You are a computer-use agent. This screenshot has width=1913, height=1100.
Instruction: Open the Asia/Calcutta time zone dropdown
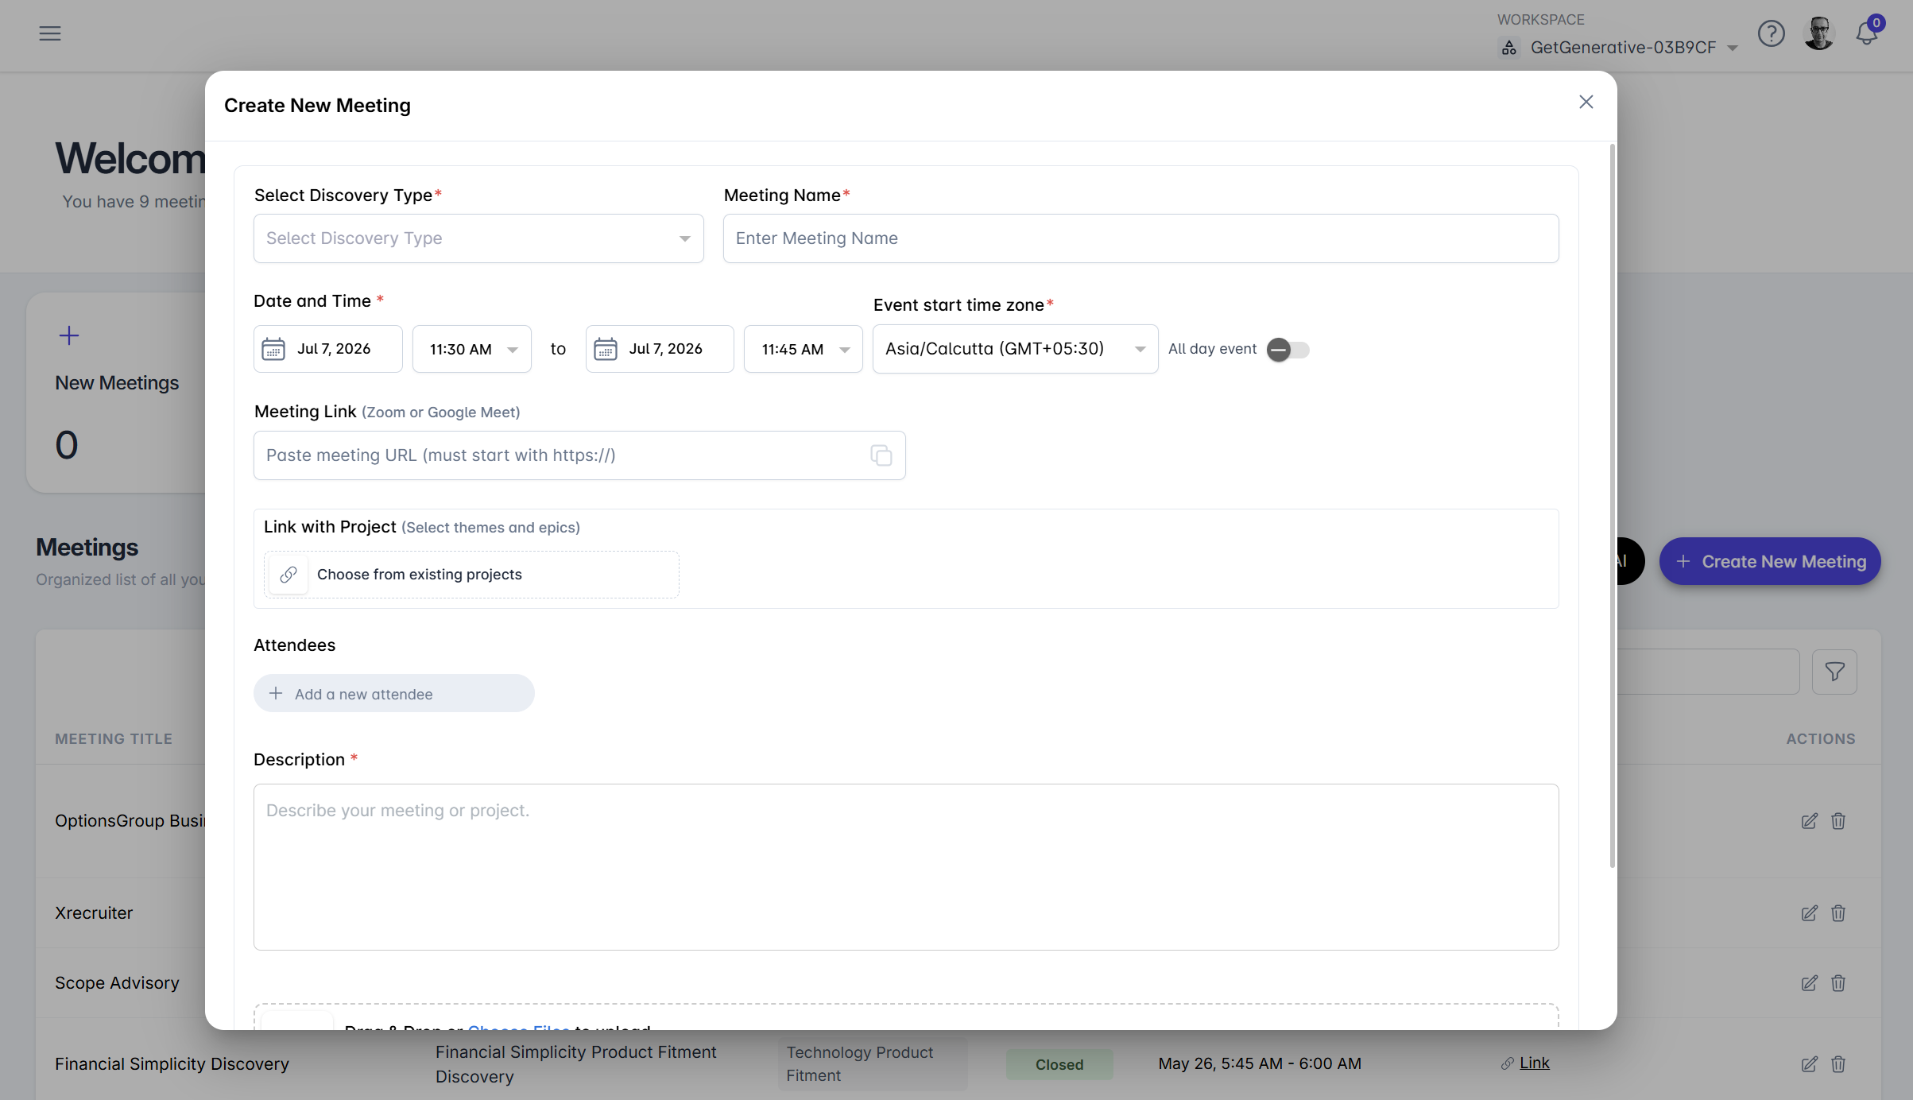1015,349
